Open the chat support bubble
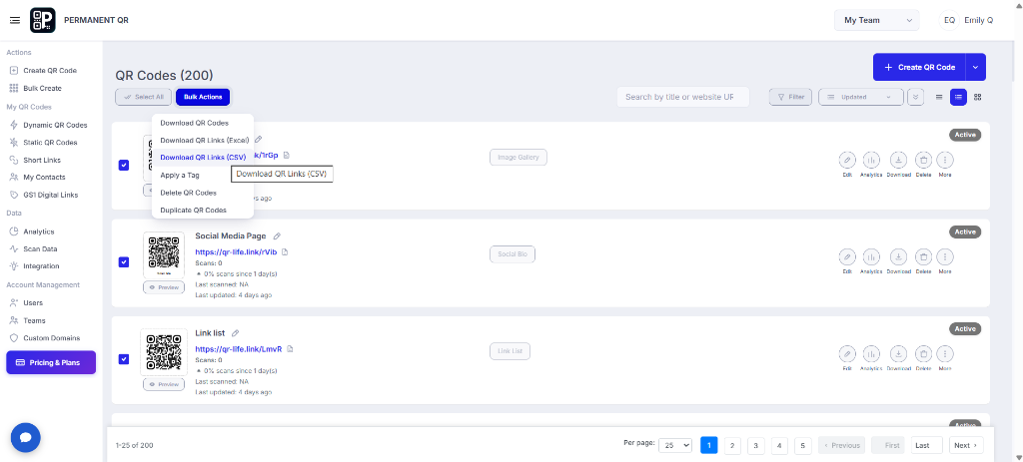Screen dimensions: 1023x462 coord(25,437)
